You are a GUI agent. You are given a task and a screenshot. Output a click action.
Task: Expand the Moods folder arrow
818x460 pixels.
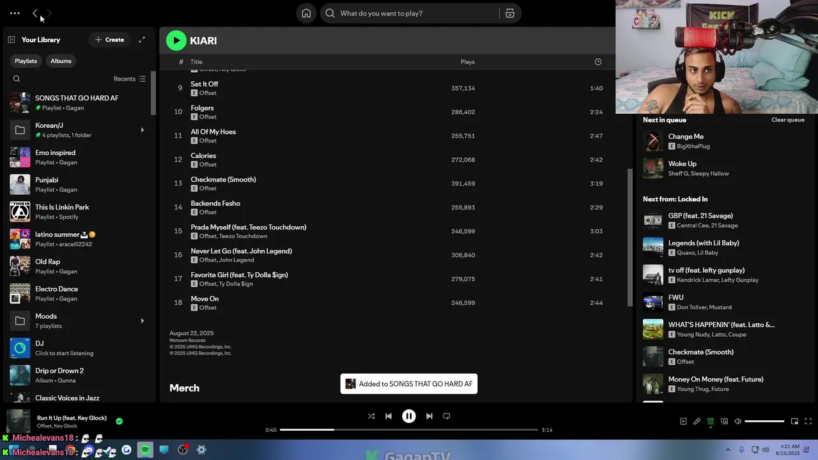pyautogui.click(x=142, y=321)
